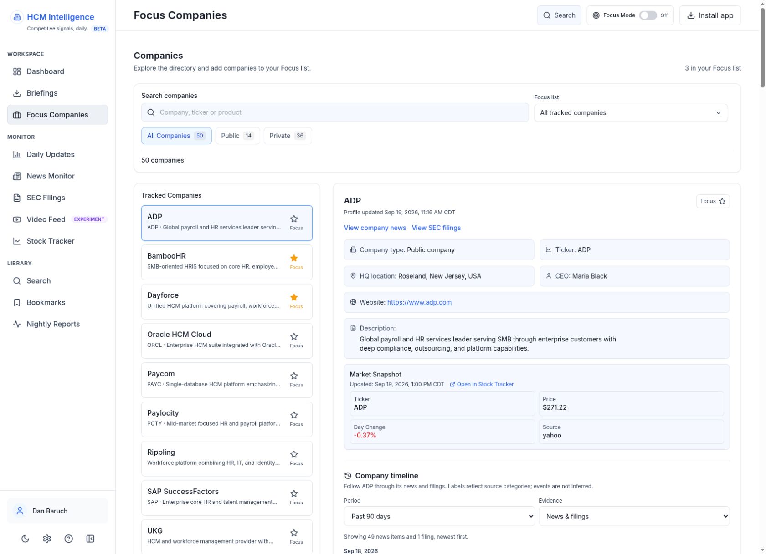Click the sidebar Search magnifier icon

(x=17, y=281)
